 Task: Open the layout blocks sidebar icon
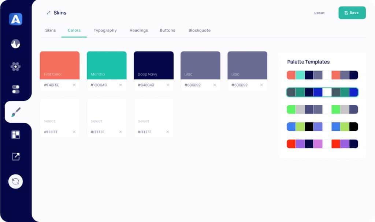(15, 135)
